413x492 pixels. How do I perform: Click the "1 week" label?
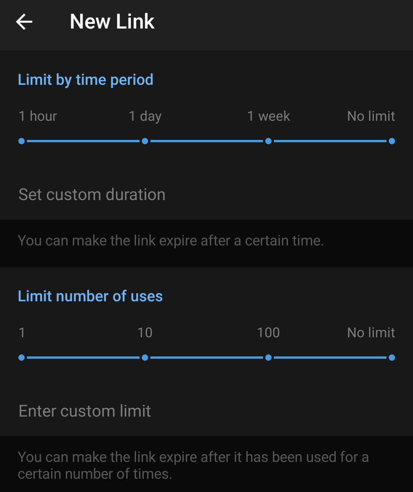click(269, 116)
